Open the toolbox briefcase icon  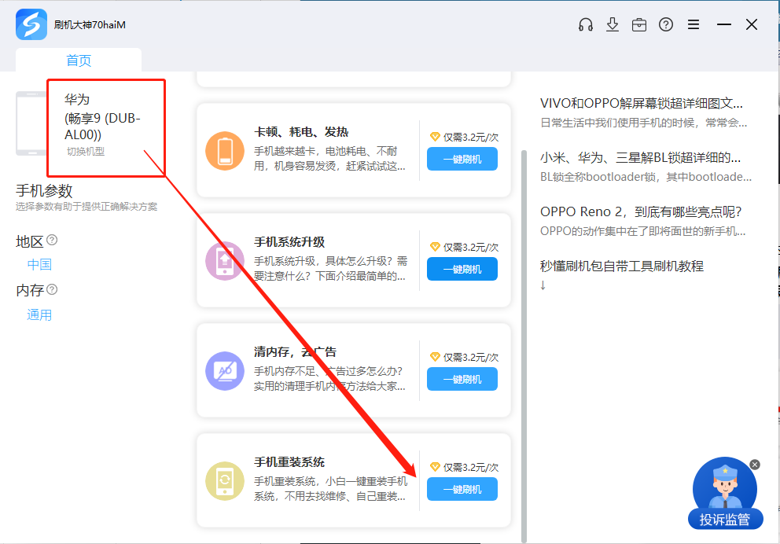click(639, 24)
